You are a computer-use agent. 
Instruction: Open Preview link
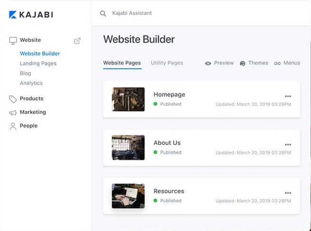224,63
